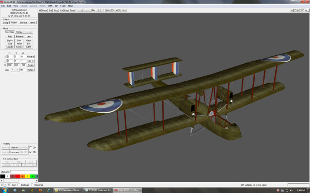Select the Sphere primitive mode
Screen dimensions: 310x193
click(x=19, y=47)
